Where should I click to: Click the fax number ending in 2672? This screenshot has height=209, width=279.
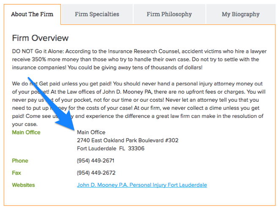[x=96, y=173]
